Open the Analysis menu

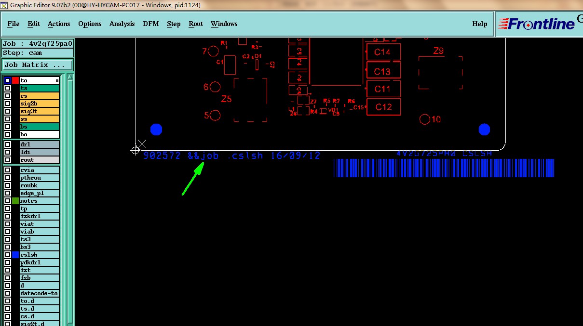[122, 24]
